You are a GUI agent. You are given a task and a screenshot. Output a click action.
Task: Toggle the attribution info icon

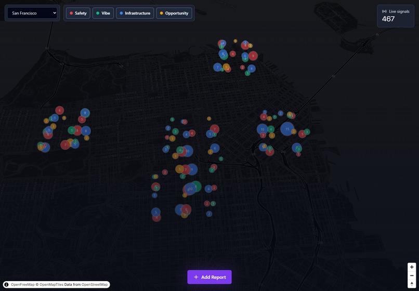point(6,285)
